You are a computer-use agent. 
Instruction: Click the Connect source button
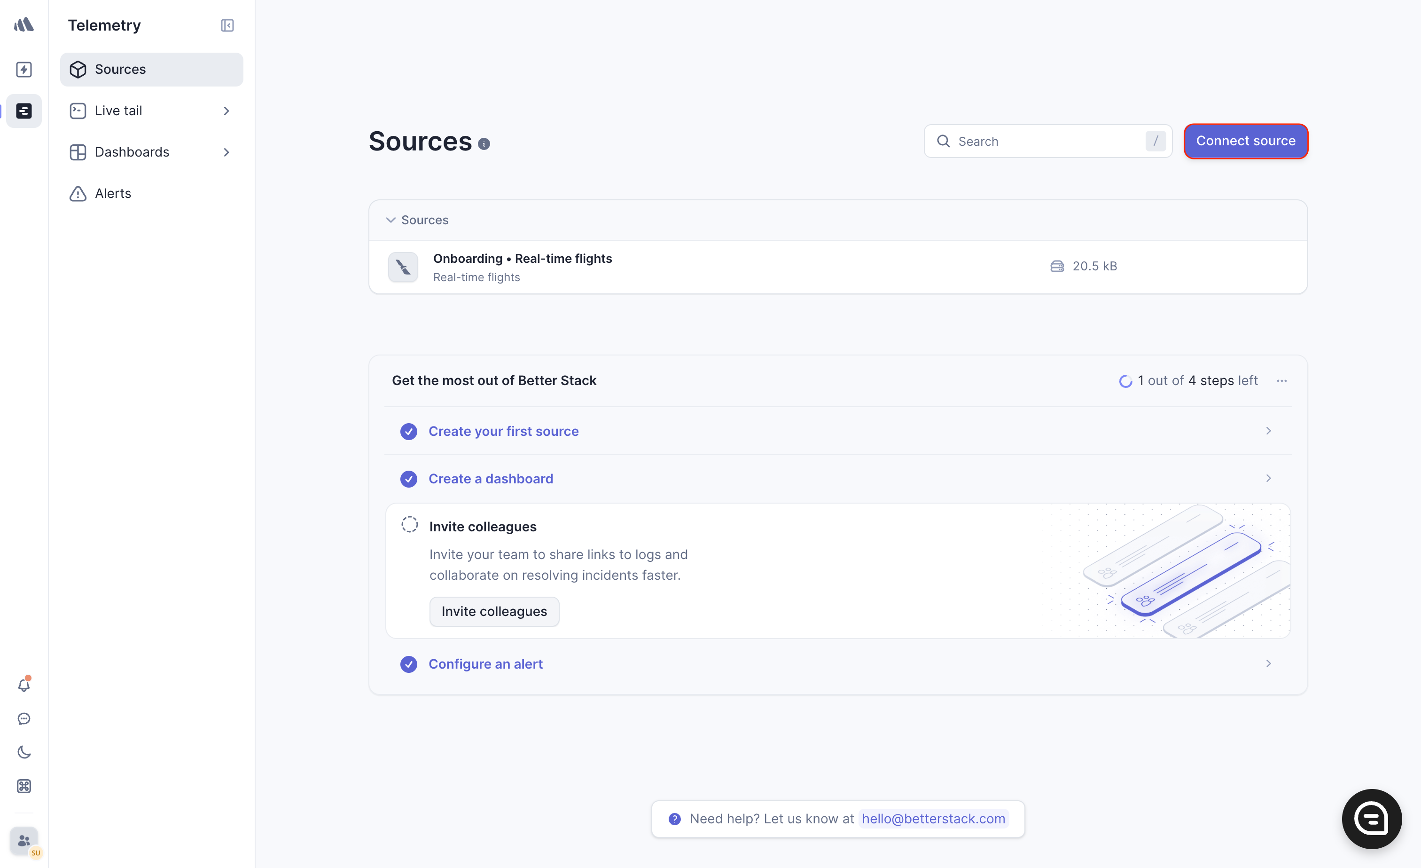click(x=1246, y=141)
